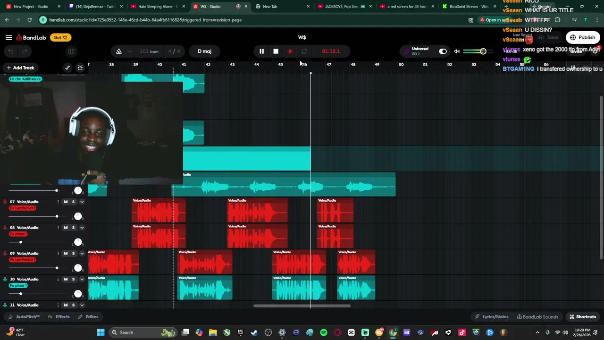Screen dimensions: 604x340
Task: Open BandLab Sounds library
Action: (537, 317)
